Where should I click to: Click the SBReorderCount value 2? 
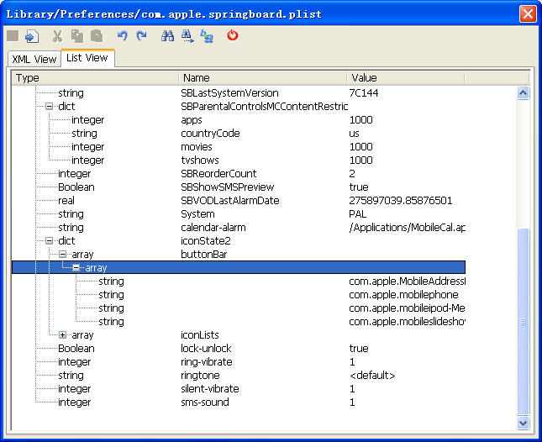[352, 173]
